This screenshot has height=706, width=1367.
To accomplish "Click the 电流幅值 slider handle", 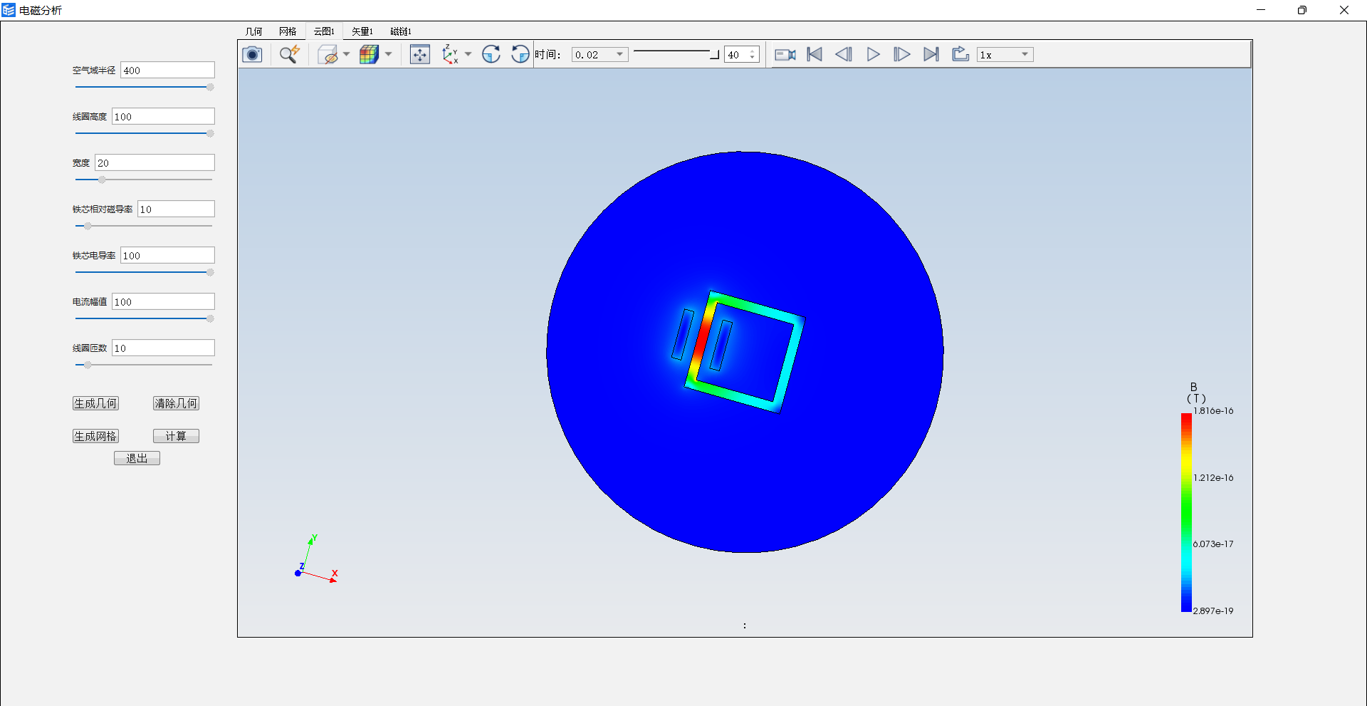I will click(x=210, y=318).
